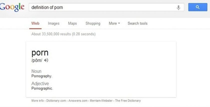210x107 pixels.
Task: Click the Pornographic adjective definition text
Action: [42, 88]
